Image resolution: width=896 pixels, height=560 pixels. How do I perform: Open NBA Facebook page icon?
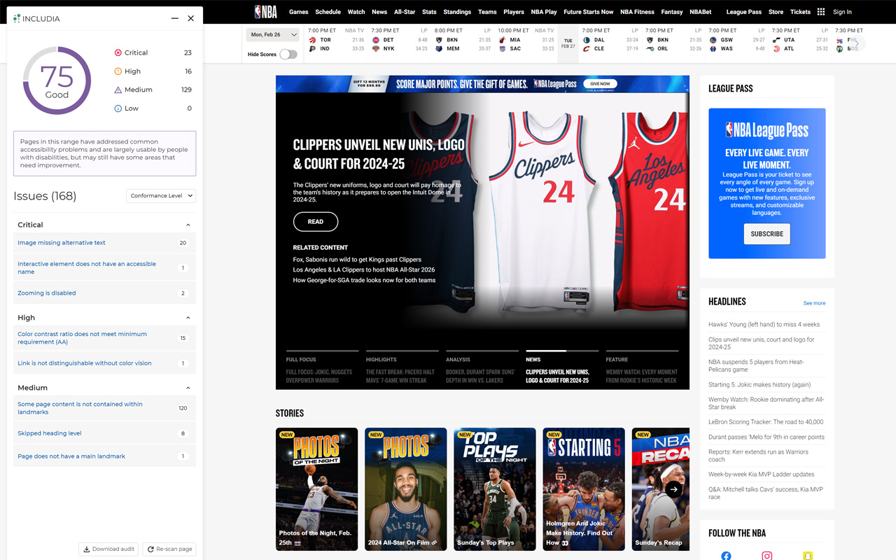click(x=726, y=556)
